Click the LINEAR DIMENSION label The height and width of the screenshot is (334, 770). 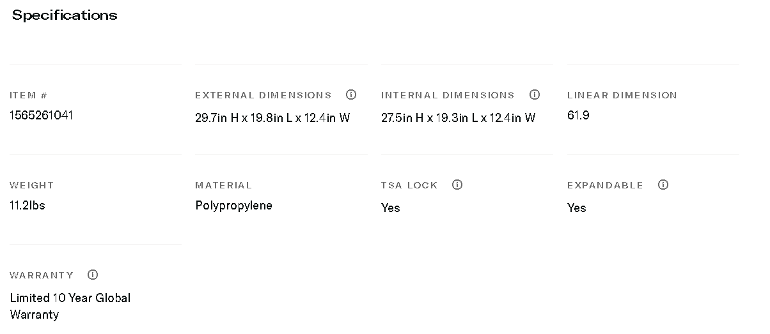pyautogui.click(x=622, y=95)
